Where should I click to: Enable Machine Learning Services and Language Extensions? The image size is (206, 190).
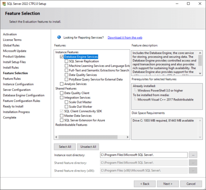[x=66, y=66]
